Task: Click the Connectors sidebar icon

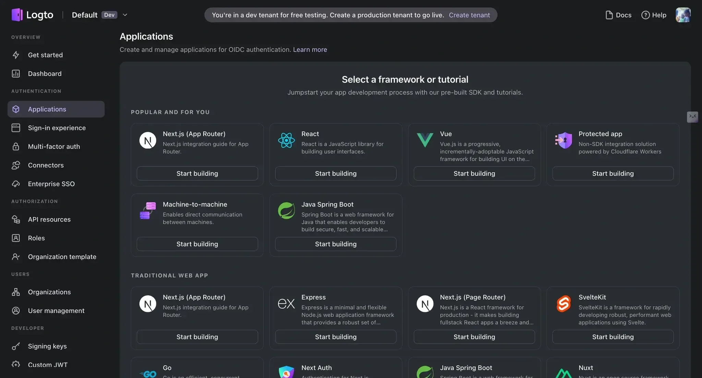Action: (16, 165)
